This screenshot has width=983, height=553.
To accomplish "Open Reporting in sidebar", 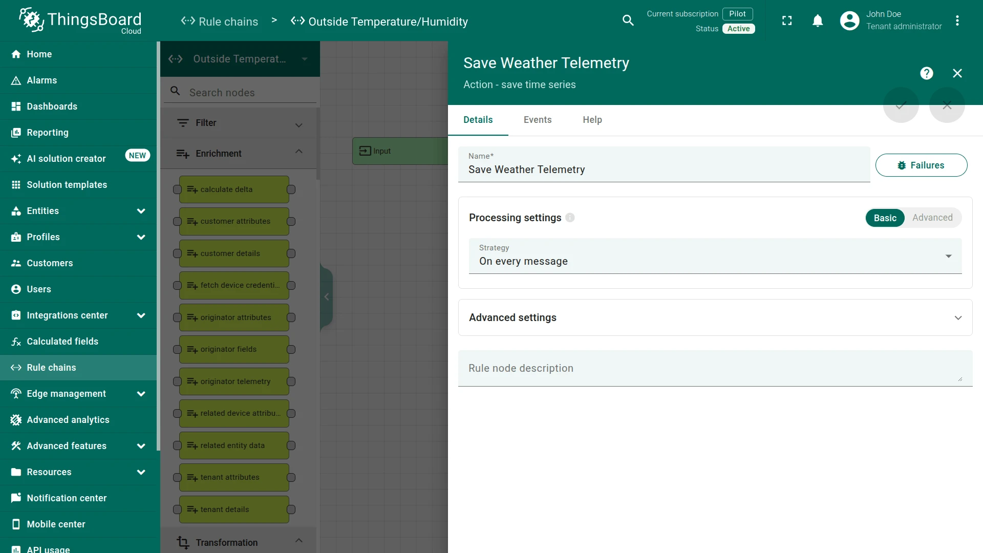I will [78, 133].
